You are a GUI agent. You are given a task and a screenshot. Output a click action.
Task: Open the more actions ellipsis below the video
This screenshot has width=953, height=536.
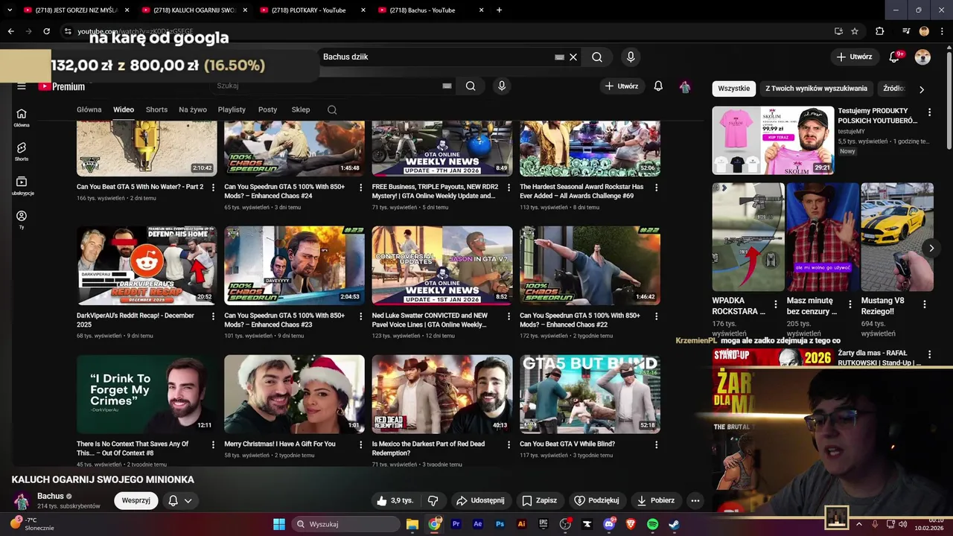coord(695,500)
